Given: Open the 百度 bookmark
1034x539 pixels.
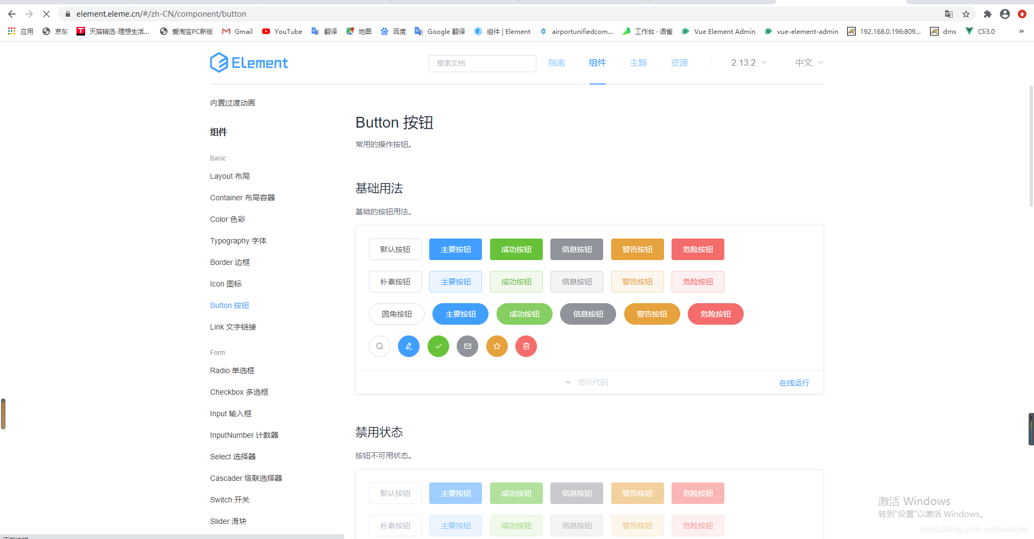Looking at the screenshot, I should point(393,31).
